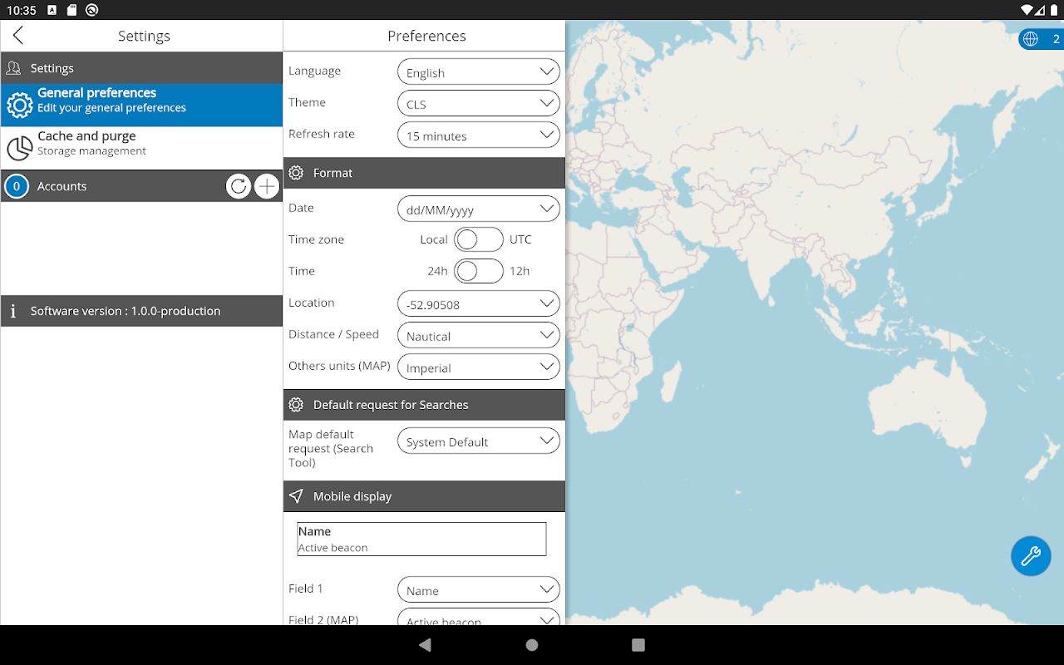Select General preferences menu item

point(141,105)
